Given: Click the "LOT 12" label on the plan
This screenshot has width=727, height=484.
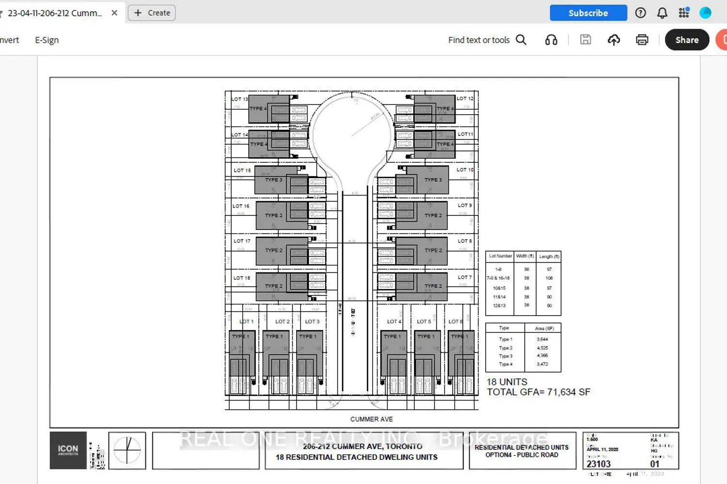Looking at the screenshot, I should coord(465,98).
